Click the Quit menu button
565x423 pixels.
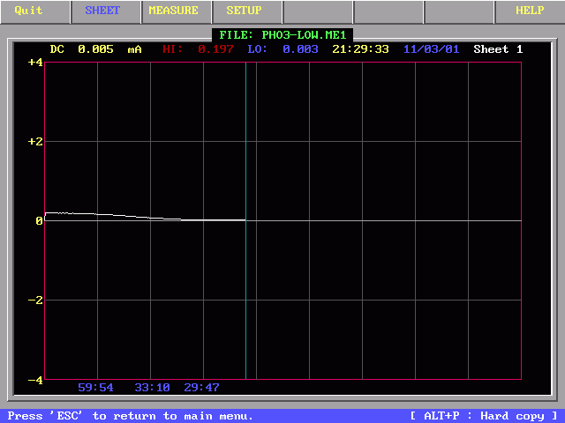pos(29,11)
